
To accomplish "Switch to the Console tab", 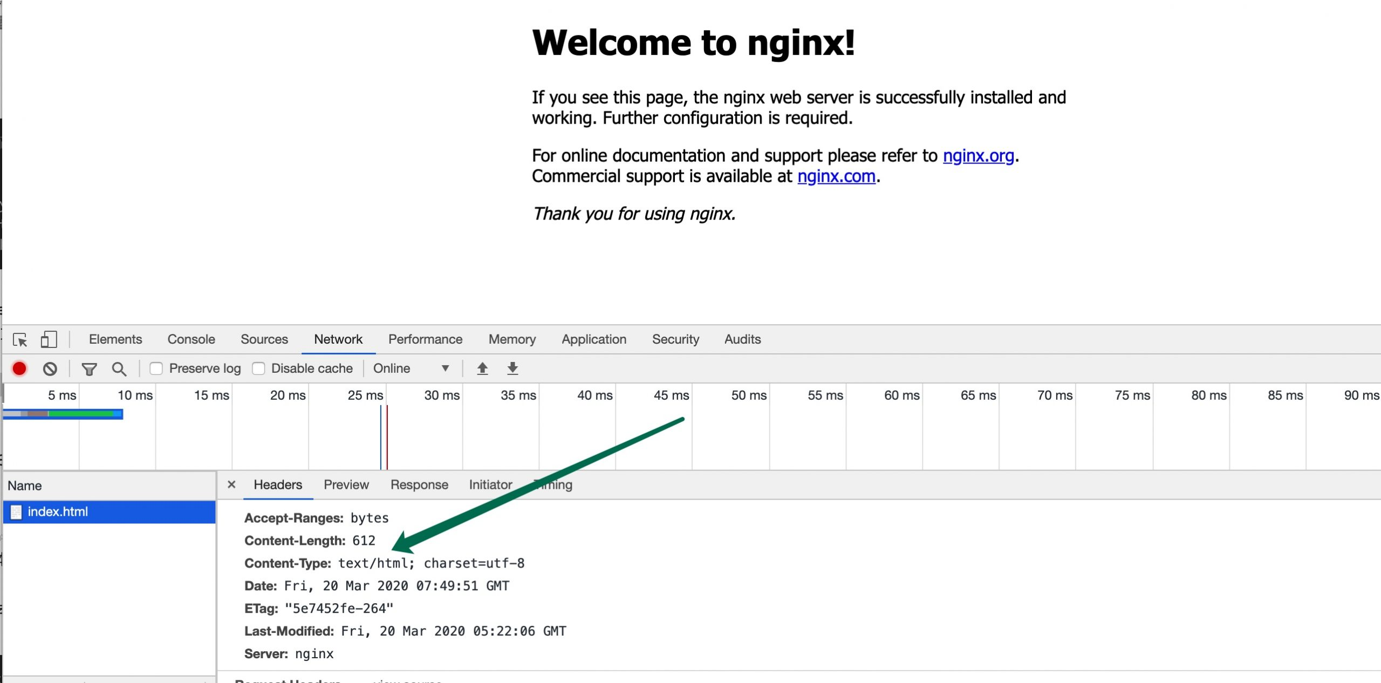I will (191, 339).
